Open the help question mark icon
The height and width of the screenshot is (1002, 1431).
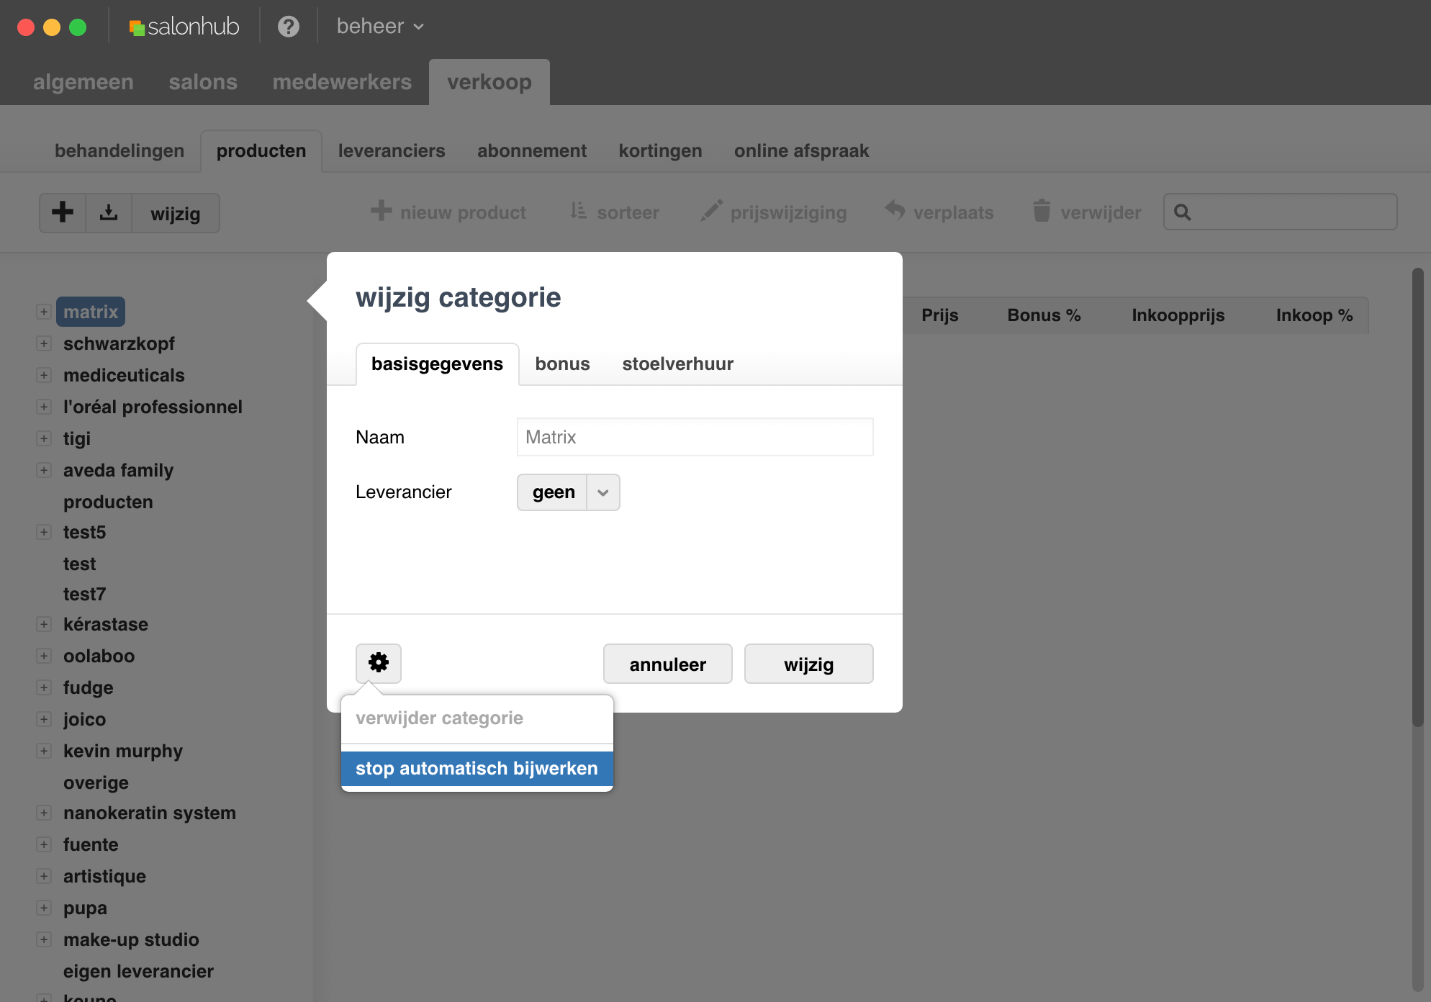point(289,27)
